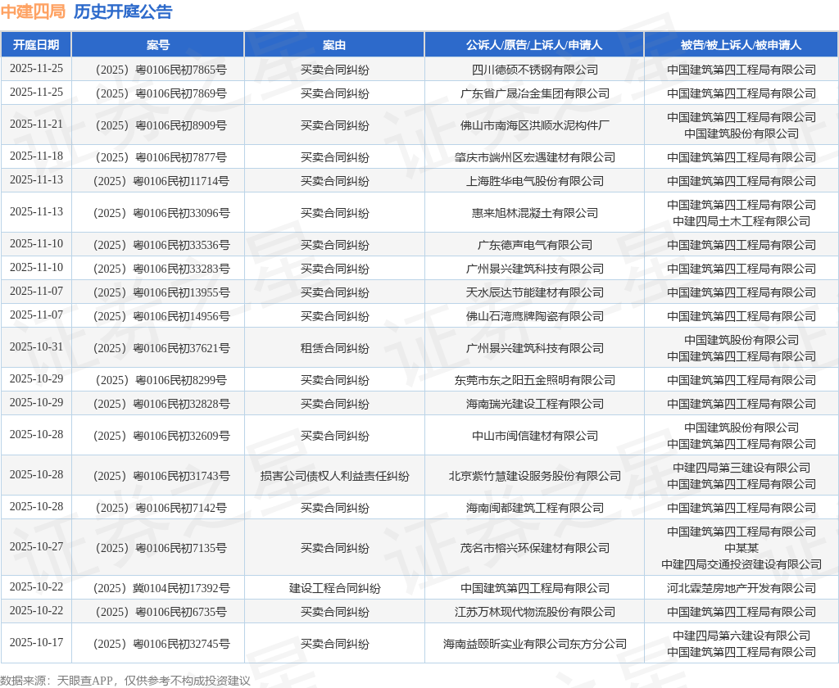The width and height of the screenshot is (839, 688).
Task: Click plaintiff 惠来旭林混凝土有限公司
Action: click(535, 213)
